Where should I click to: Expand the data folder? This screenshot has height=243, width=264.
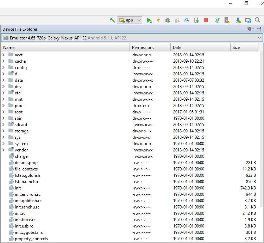click(4, 80)
